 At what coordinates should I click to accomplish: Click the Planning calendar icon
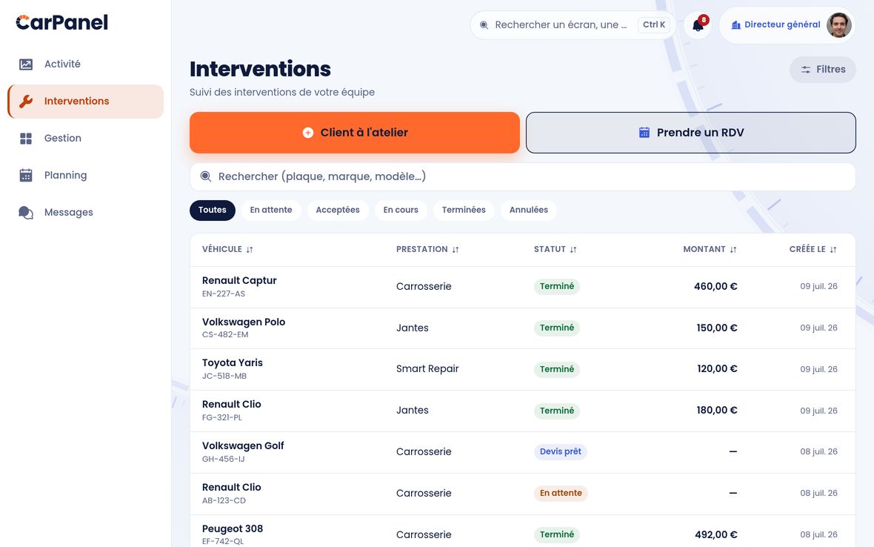26,175
